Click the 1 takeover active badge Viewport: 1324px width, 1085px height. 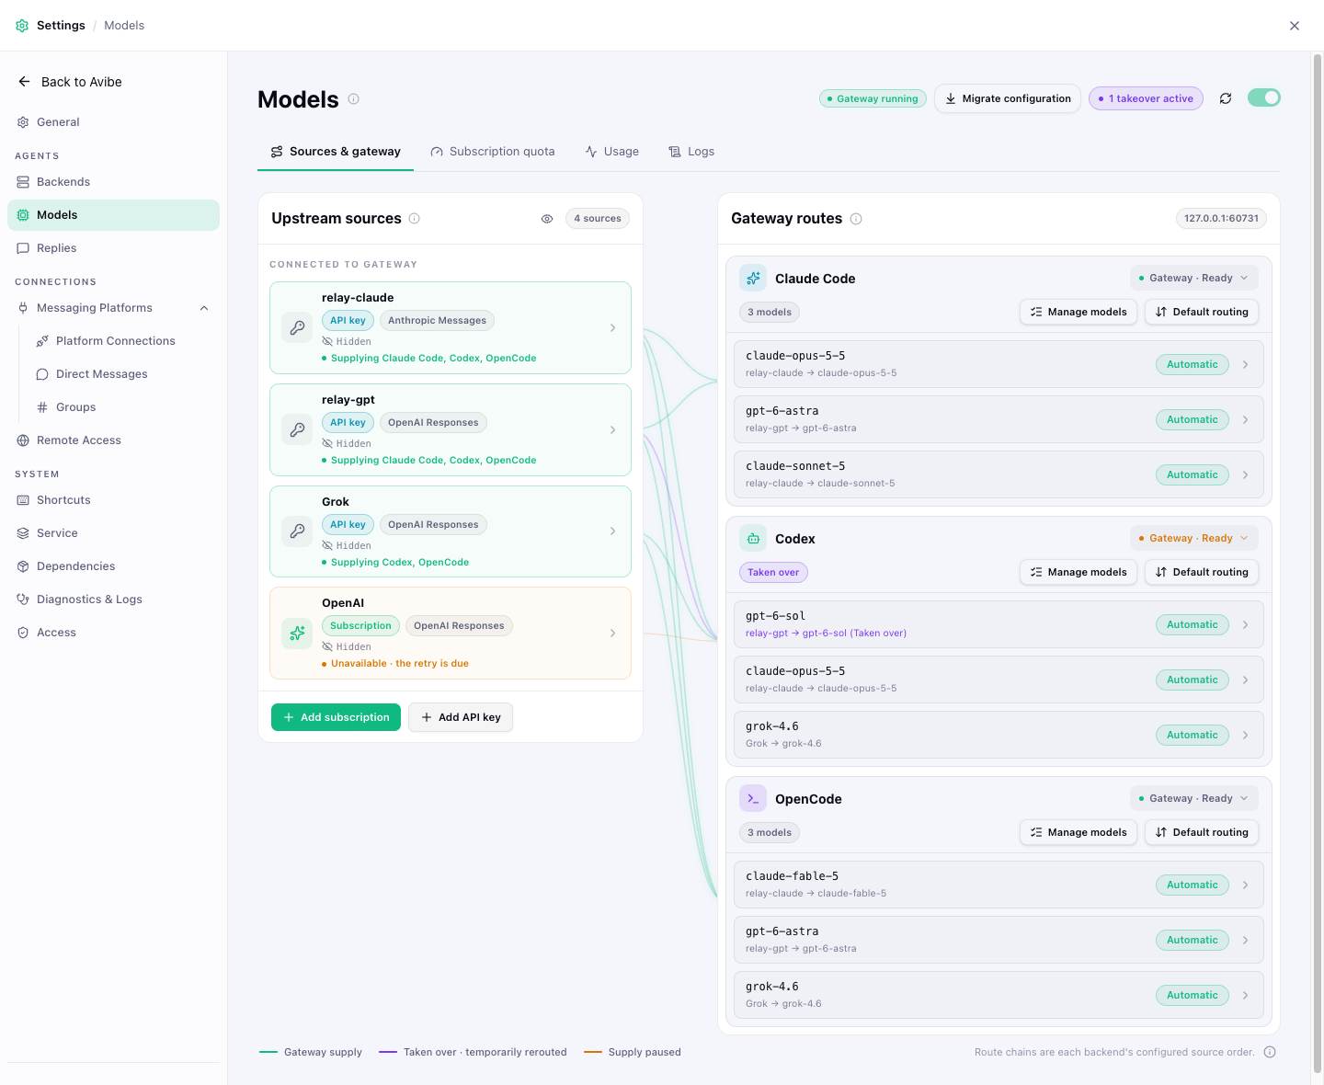(1146, 98)
